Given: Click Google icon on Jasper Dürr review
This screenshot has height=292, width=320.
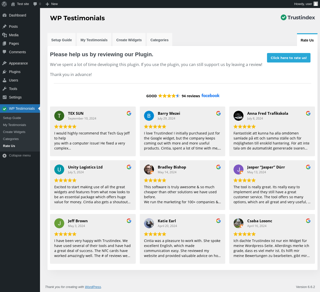Looking at the screenshot, I should click(308, 167).
